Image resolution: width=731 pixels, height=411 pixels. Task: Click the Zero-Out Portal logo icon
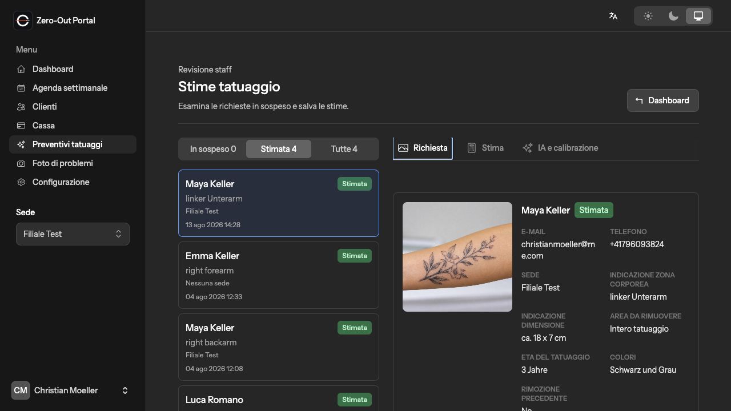[23, 21]
